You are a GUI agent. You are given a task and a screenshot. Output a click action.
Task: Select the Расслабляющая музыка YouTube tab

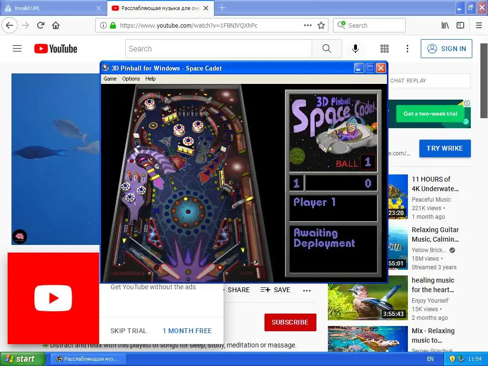160,8
